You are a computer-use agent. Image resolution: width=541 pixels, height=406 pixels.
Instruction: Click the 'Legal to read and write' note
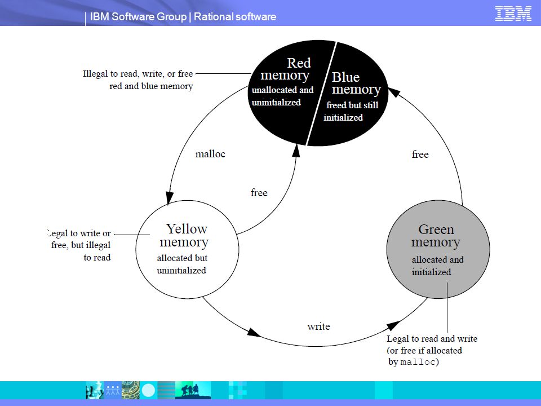[432, 350]
